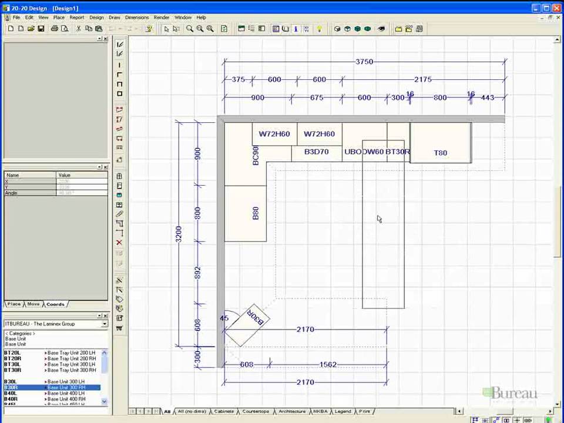Click the wireframe cube view icon
Image resolution: width=564 pixels, height=423 pixels.
tap(337, 29)
